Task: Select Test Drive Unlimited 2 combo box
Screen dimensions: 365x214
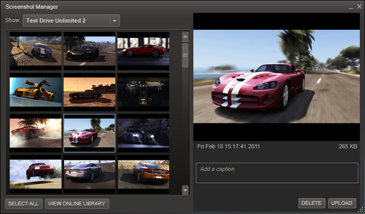Action: pos(71,20)
